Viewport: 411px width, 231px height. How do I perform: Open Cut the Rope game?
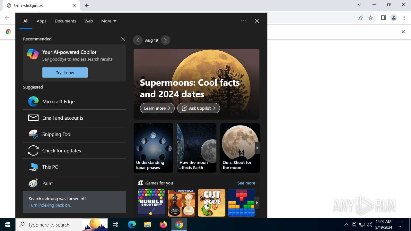(212, 203)
